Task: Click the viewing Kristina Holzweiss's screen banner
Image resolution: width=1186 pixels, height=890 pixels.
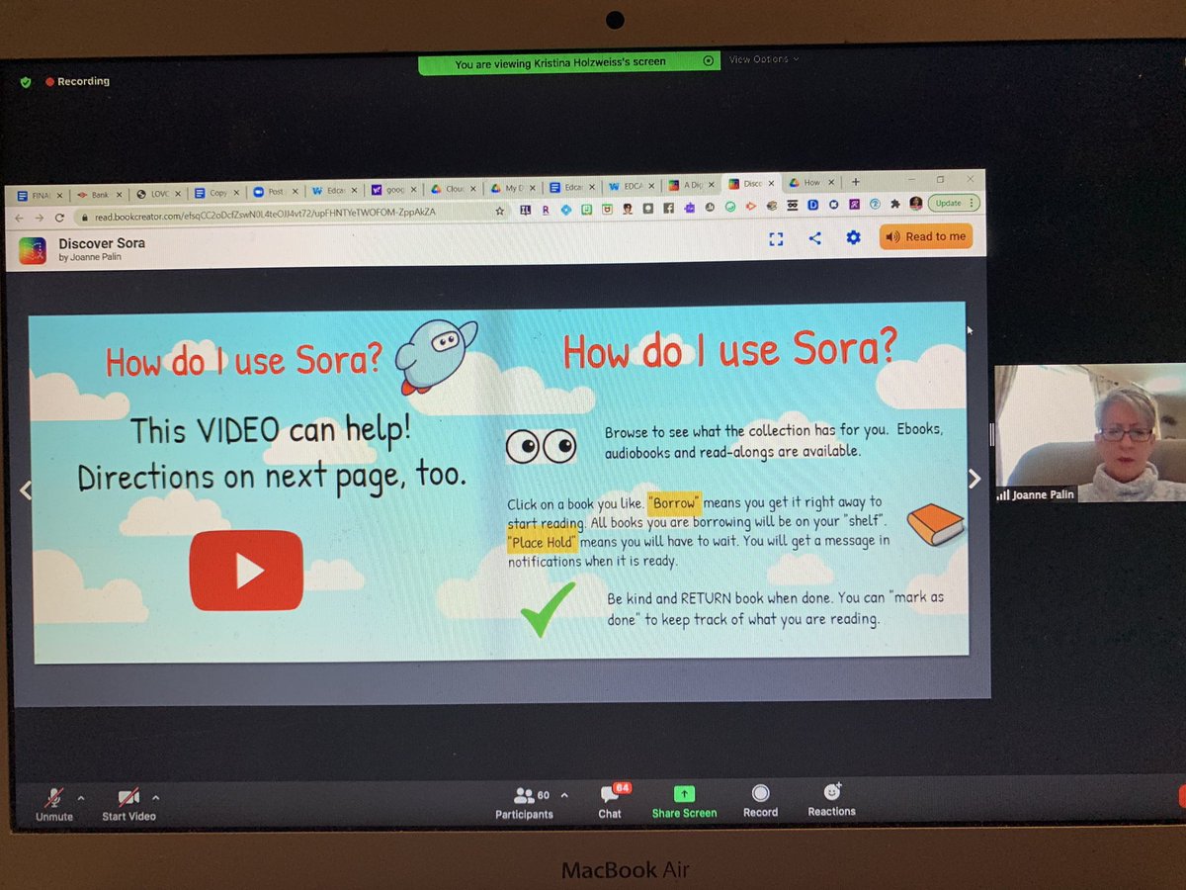Action: pos(569,63)
